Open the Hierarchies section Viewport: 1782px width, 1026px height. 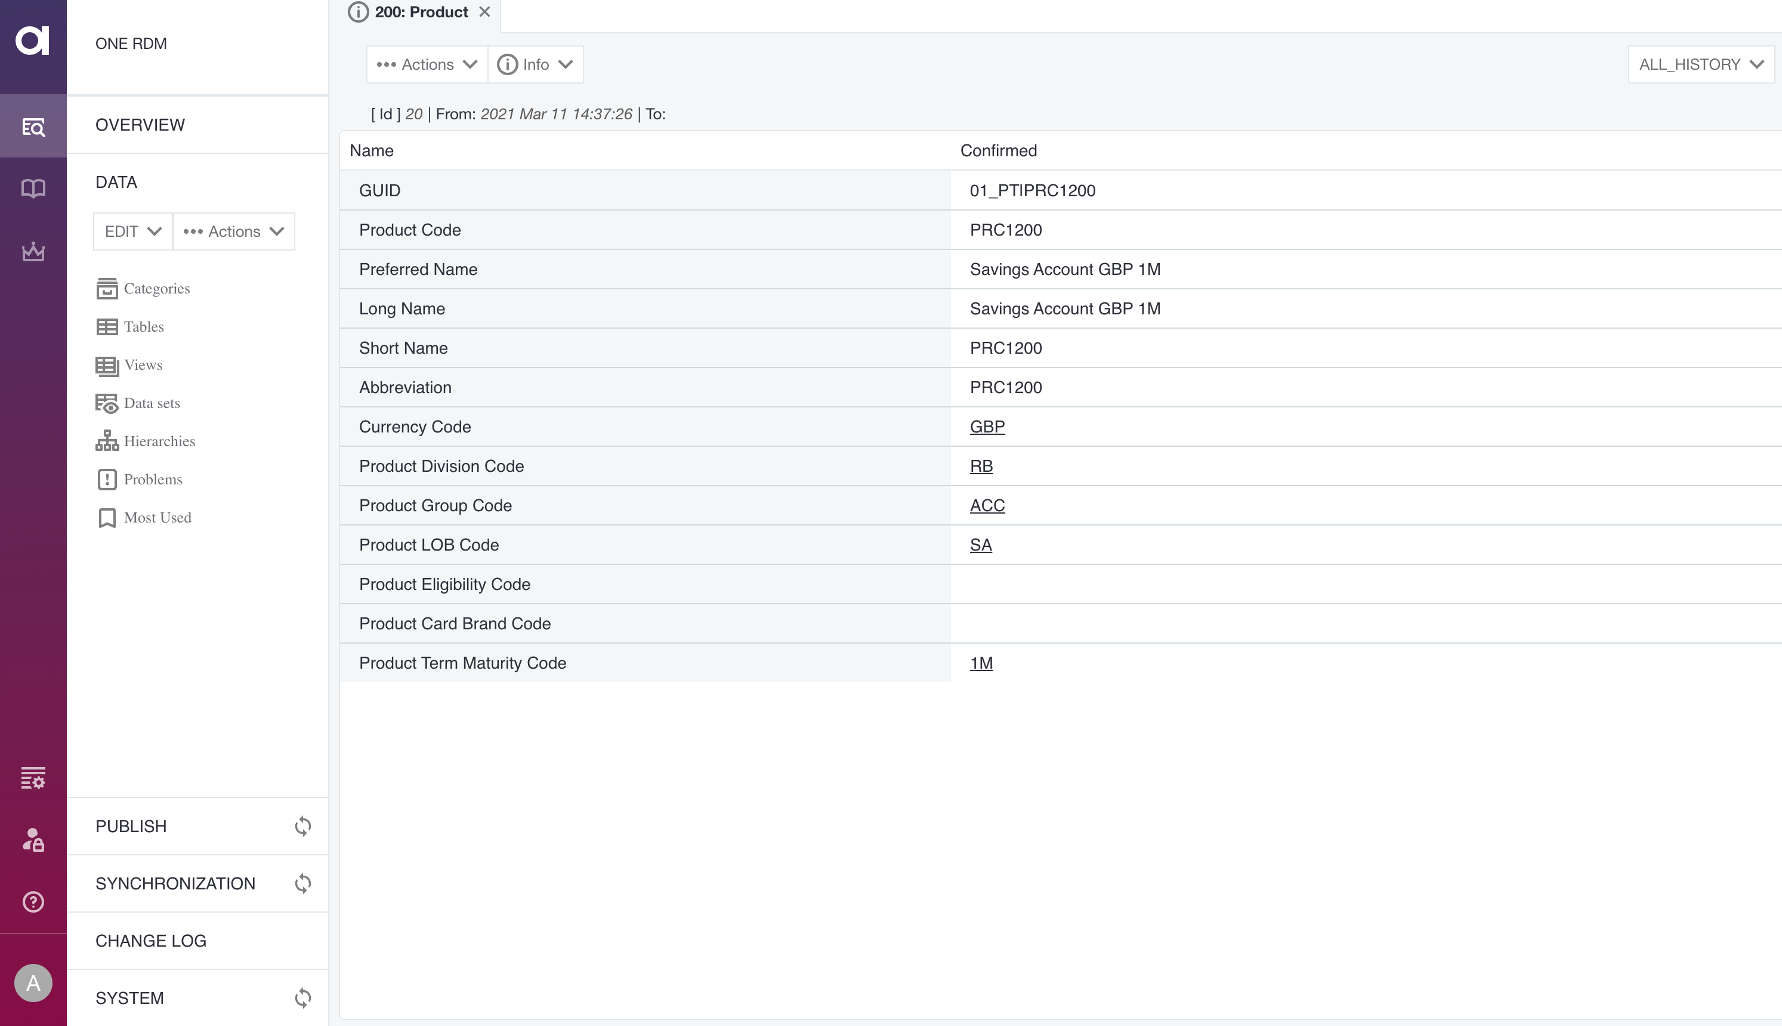coord(159,441)
